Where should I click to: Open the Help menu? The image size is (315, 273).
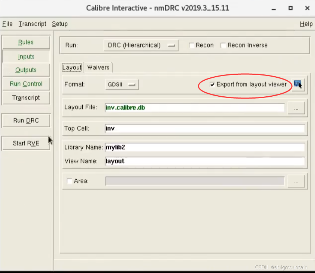(306, 24)
